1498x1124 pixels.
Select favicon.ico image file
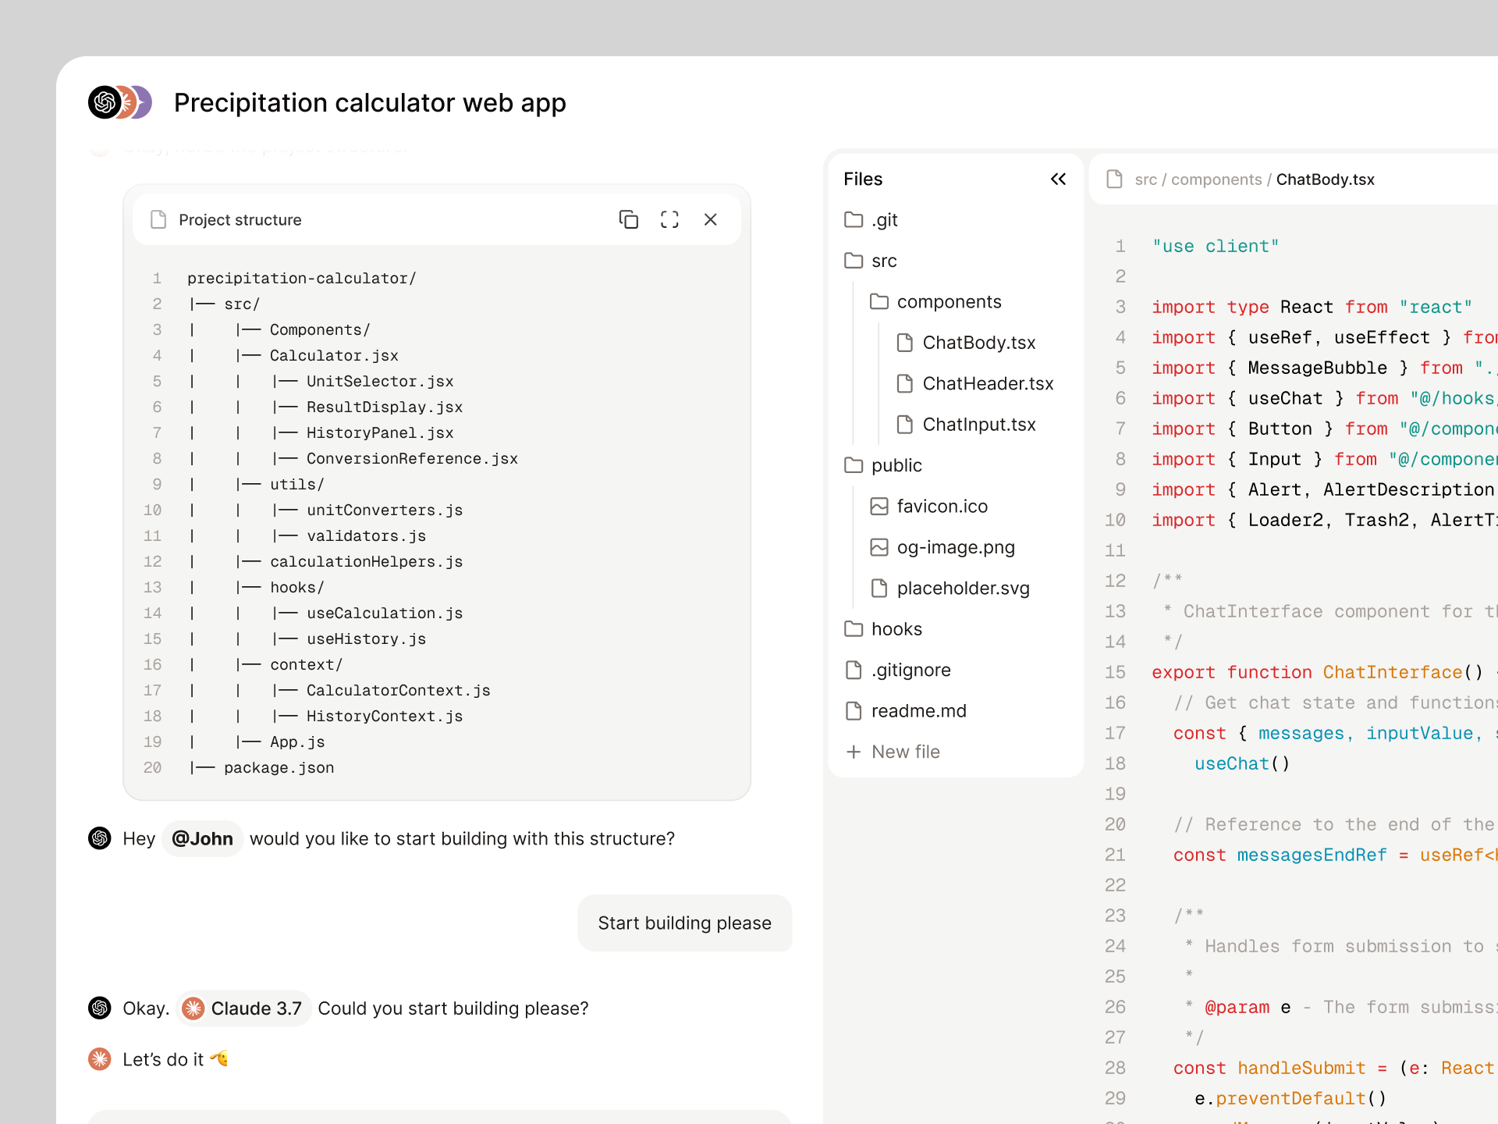pos(942,507)
